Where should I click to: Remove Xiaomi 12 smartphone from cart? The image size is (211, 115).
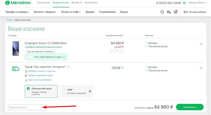(x=201, y=44)
